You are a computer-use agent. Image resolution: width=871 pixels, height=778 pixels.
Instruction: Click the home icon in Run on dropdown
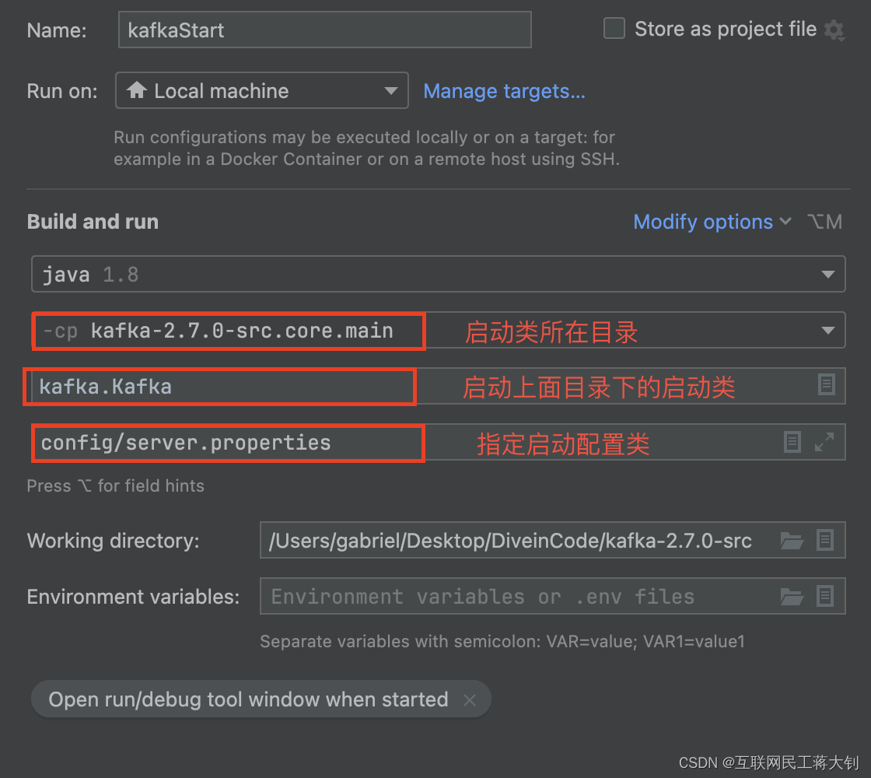click(137, 89)
